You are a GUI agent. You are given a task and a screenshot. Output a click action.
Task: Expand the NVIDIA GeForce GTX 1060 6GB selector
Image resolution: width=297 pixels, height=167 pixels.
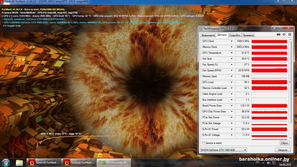pyautogui.click(x=223, y=150)
